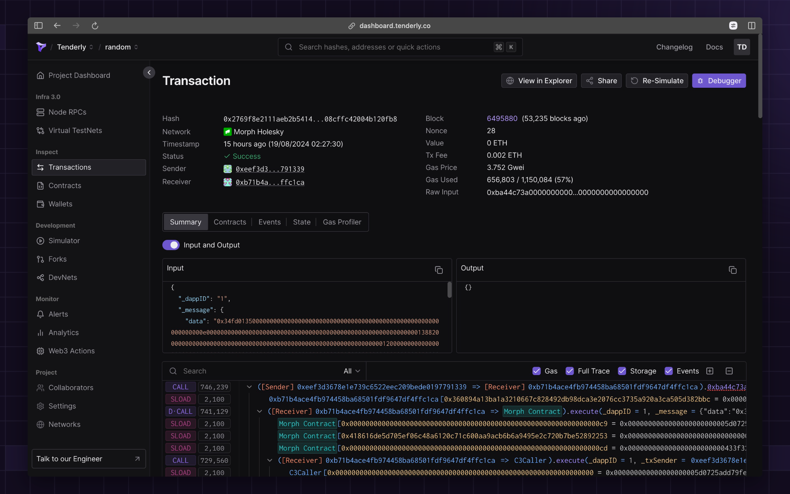Collapse the Receiver to C3Caller CALL row
The image size is (790, 494).
[x=270, y=460]
